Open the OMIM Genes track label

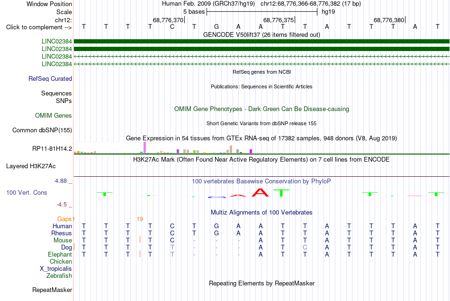click(x=53, y=115)
